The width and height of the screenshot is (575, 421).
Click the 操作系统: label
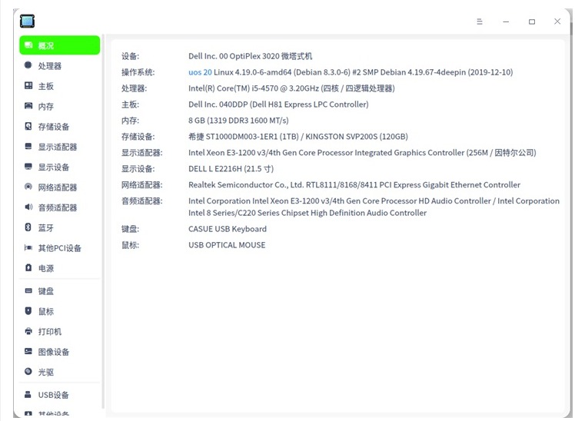[138, 72]
